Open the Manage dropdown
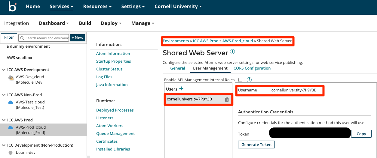 point(143,23)
